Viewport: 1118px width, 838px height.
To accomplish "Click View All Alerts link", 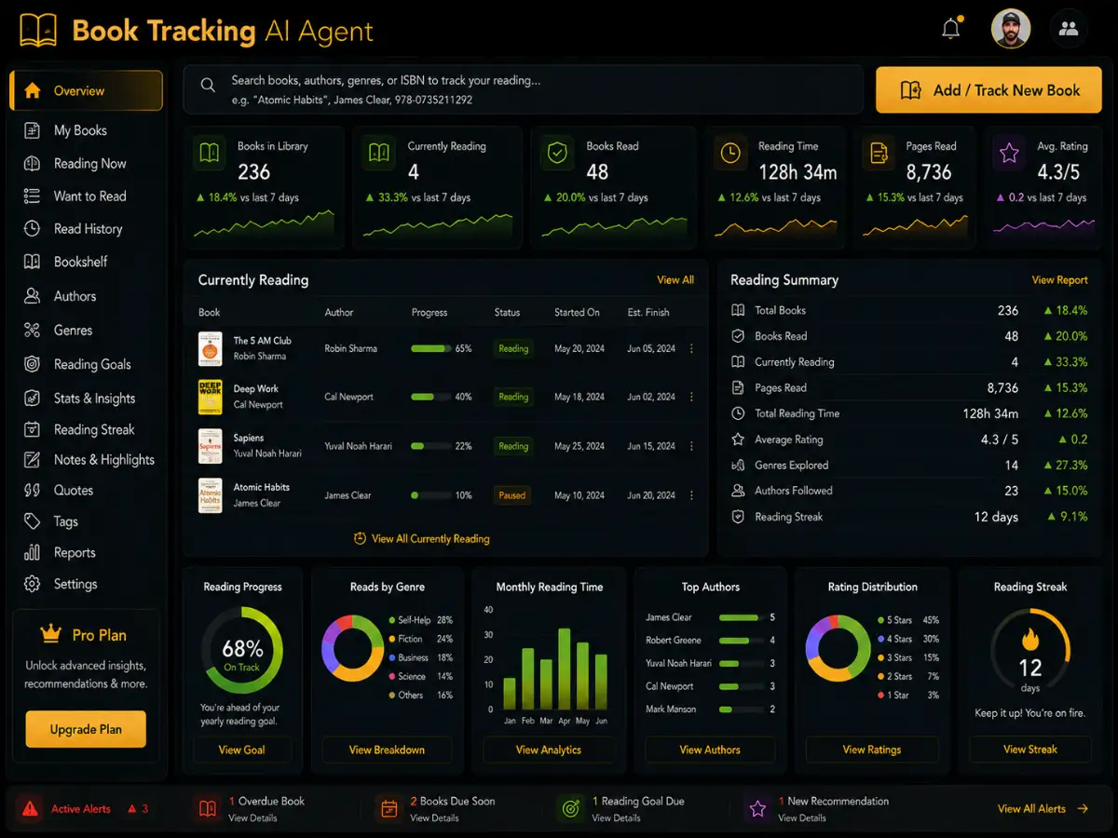I will click(x=1043, y=808).
